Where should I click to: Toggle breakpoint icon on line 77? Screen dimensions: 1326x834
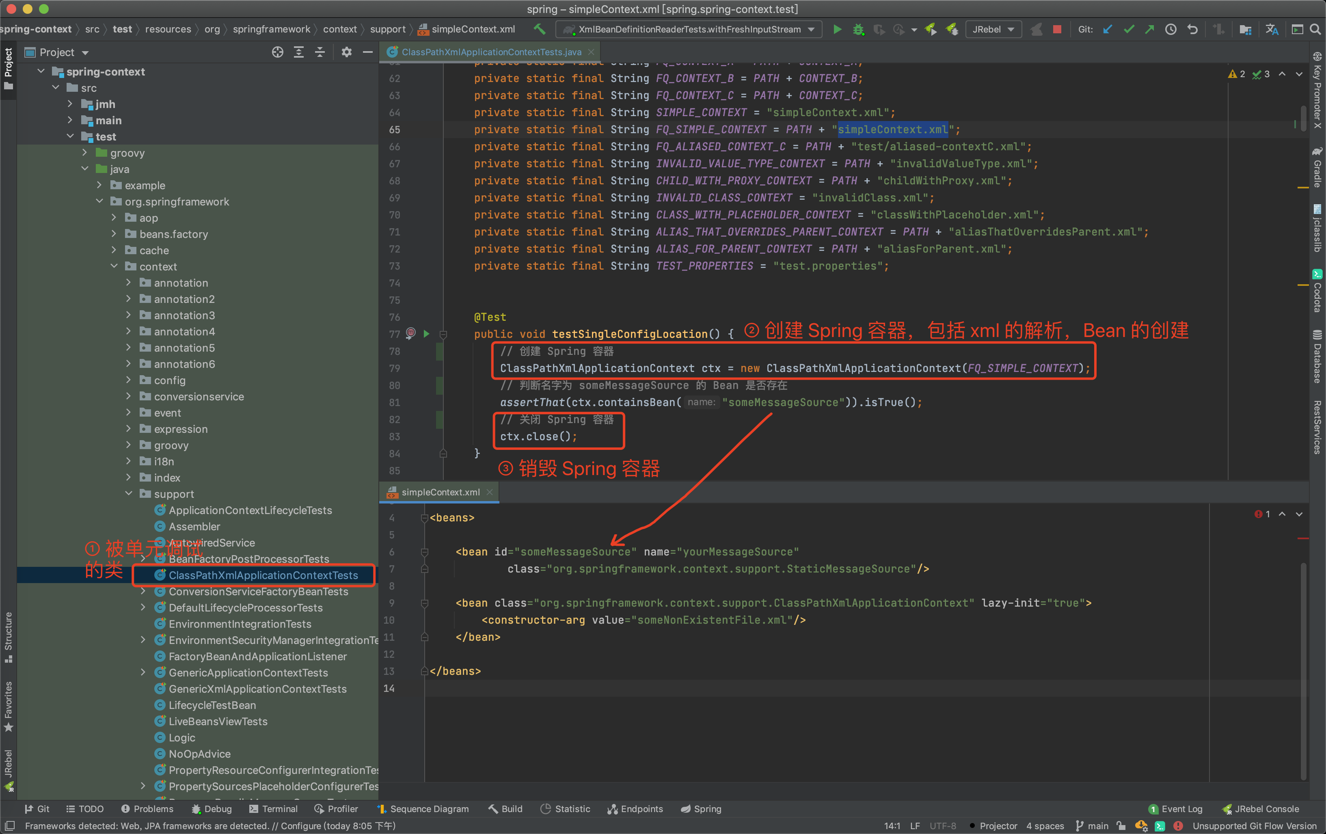tap(411, 333)
